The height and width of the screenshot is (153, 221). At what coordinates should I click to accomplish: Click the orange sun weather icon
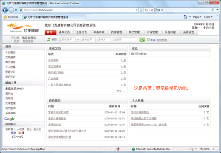pos(20,133)
